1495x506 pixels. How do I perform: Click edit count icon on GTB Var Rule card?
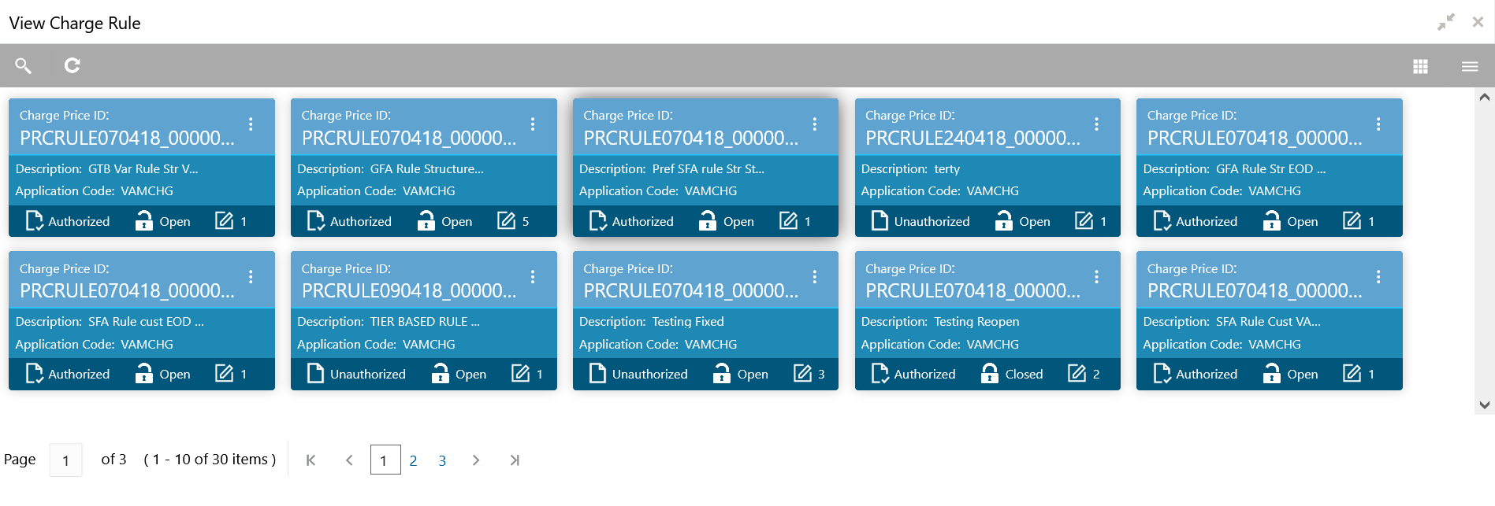tap(225, 221)
